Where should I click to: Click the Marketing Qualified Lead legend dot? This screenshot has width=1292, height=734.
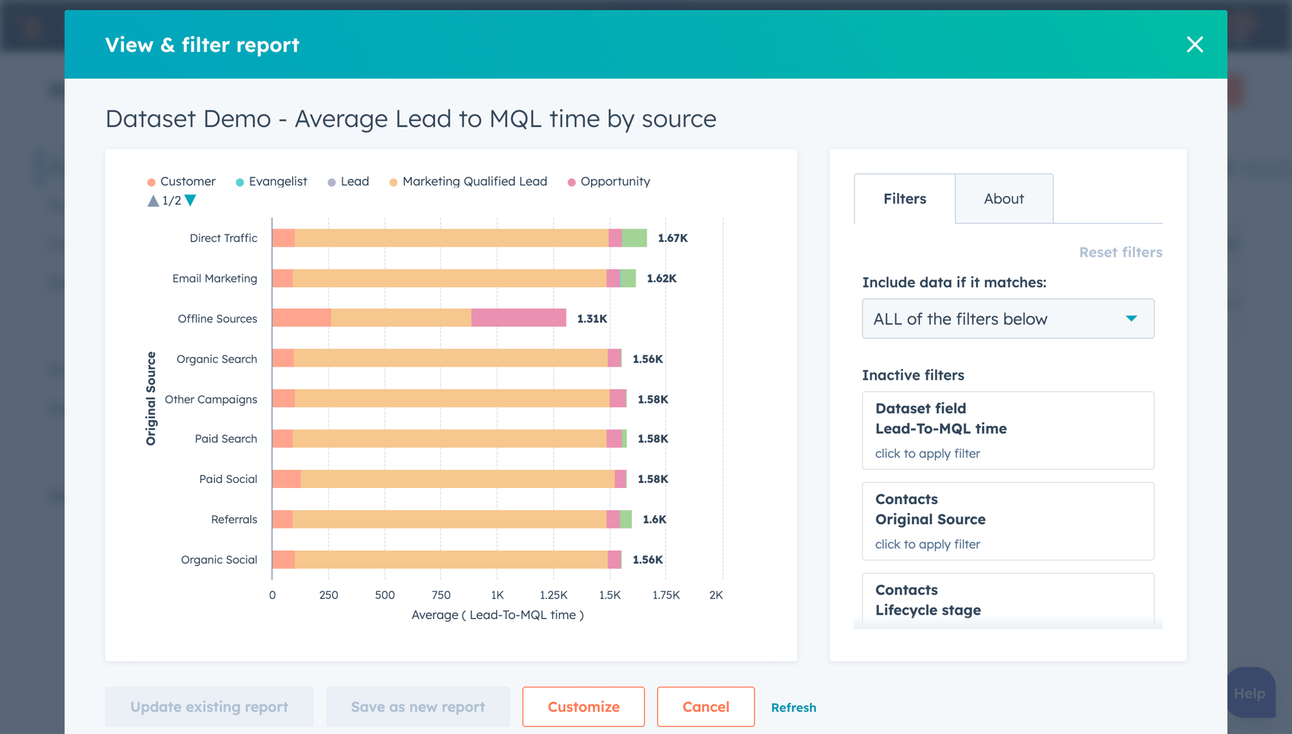tap(392, 181)
